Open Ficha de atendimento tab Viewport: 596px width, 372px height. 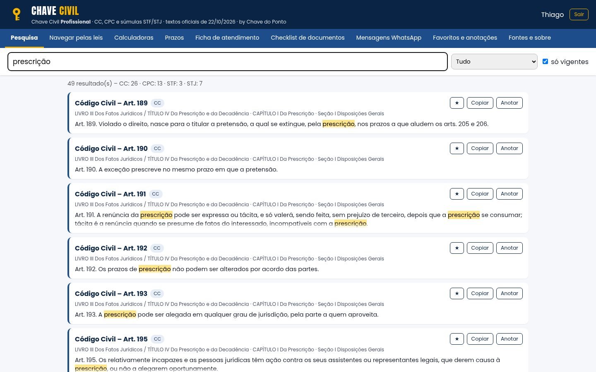coord(227,38)
